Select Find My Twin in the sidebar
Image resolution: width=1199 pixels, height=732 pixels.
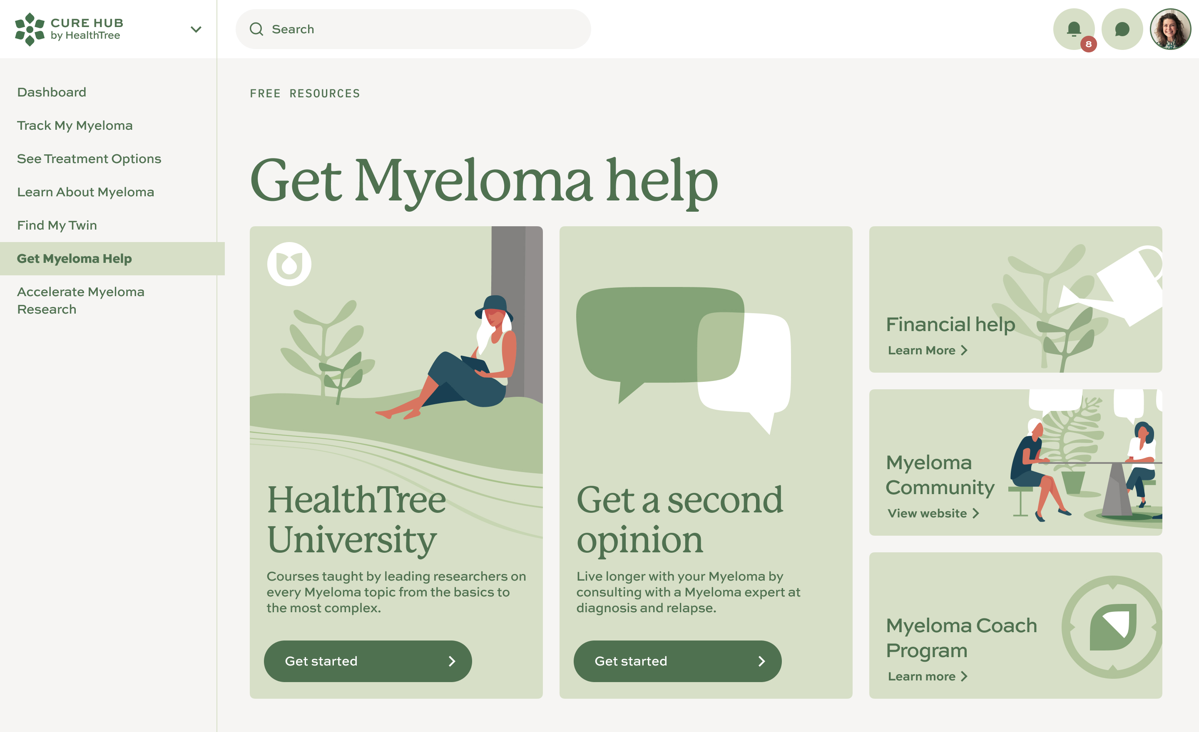pyautogui.click(x=57, y=225)
